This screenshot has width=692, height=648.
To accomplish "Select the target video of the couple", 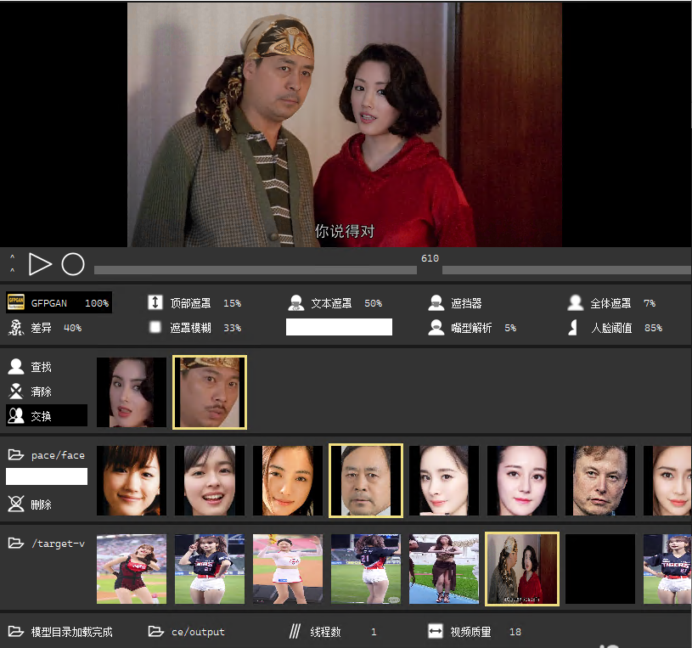I will pos(522,569).
